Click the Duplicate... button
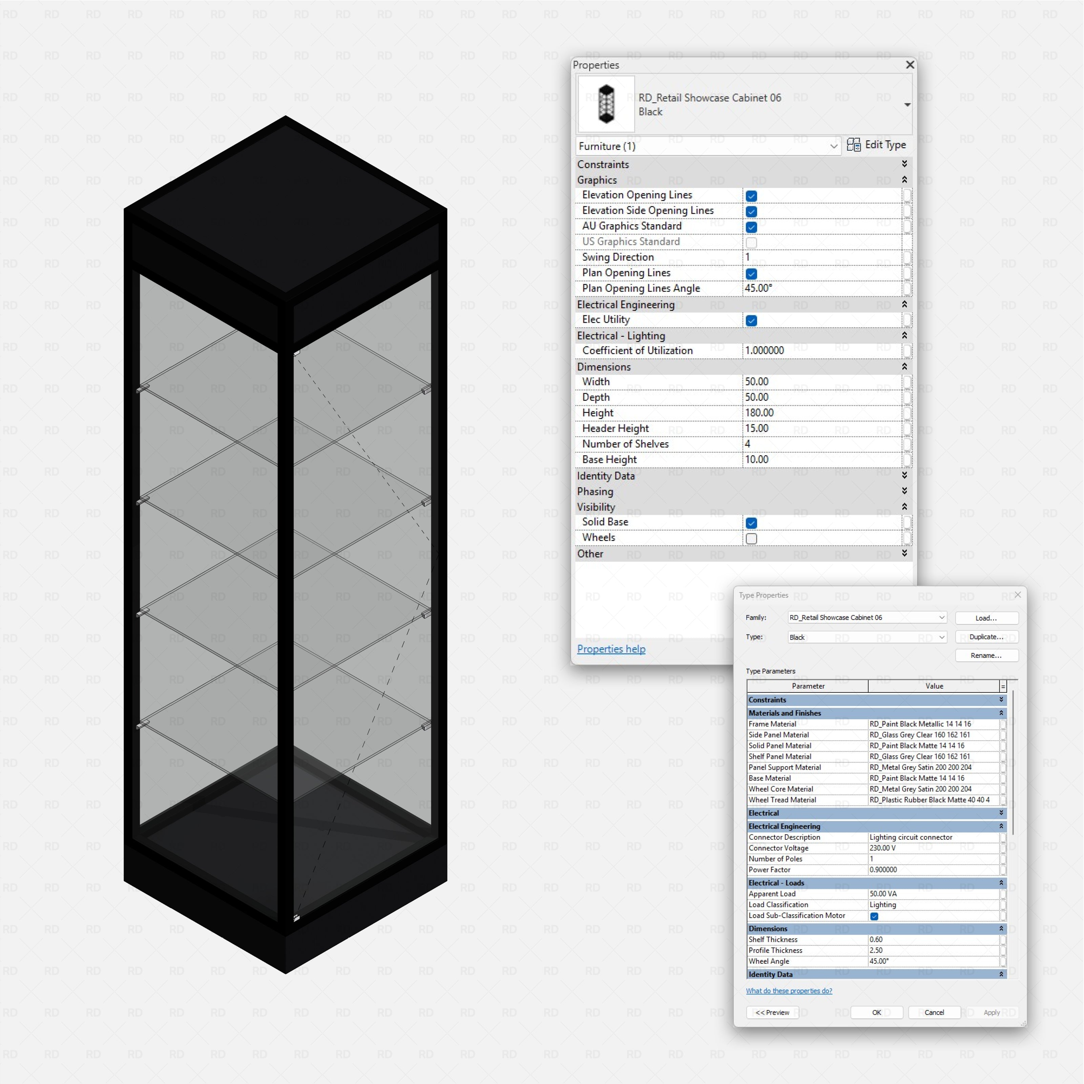Viewport: 1084px width, 1084px height. pyautogui.click(x=986, y=637)
